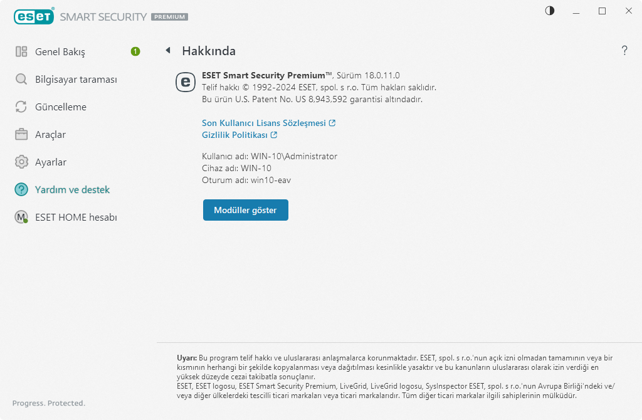Click the ESET 'e' product logo icon

186,82
